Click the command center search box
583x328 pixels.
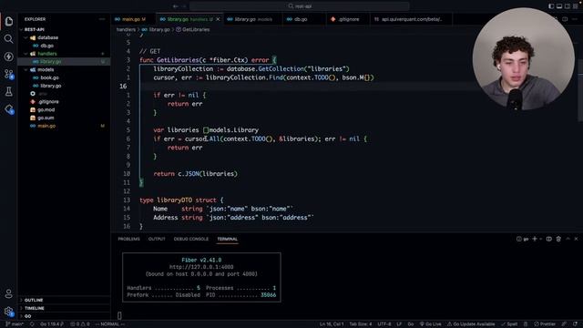[x=300, y=6]
